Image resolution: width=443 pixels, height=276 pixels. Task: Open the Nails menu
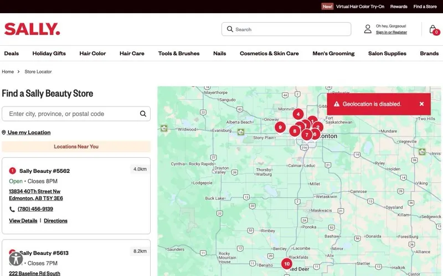(219, 53)
